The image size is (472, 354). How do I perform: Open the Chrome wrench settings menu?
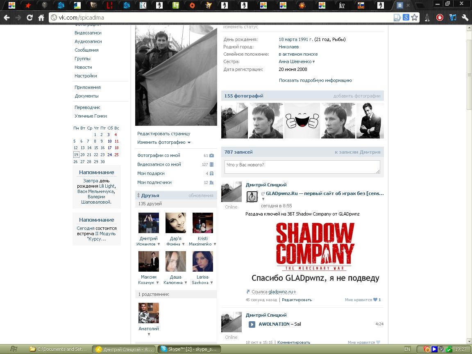coord(465,18)
